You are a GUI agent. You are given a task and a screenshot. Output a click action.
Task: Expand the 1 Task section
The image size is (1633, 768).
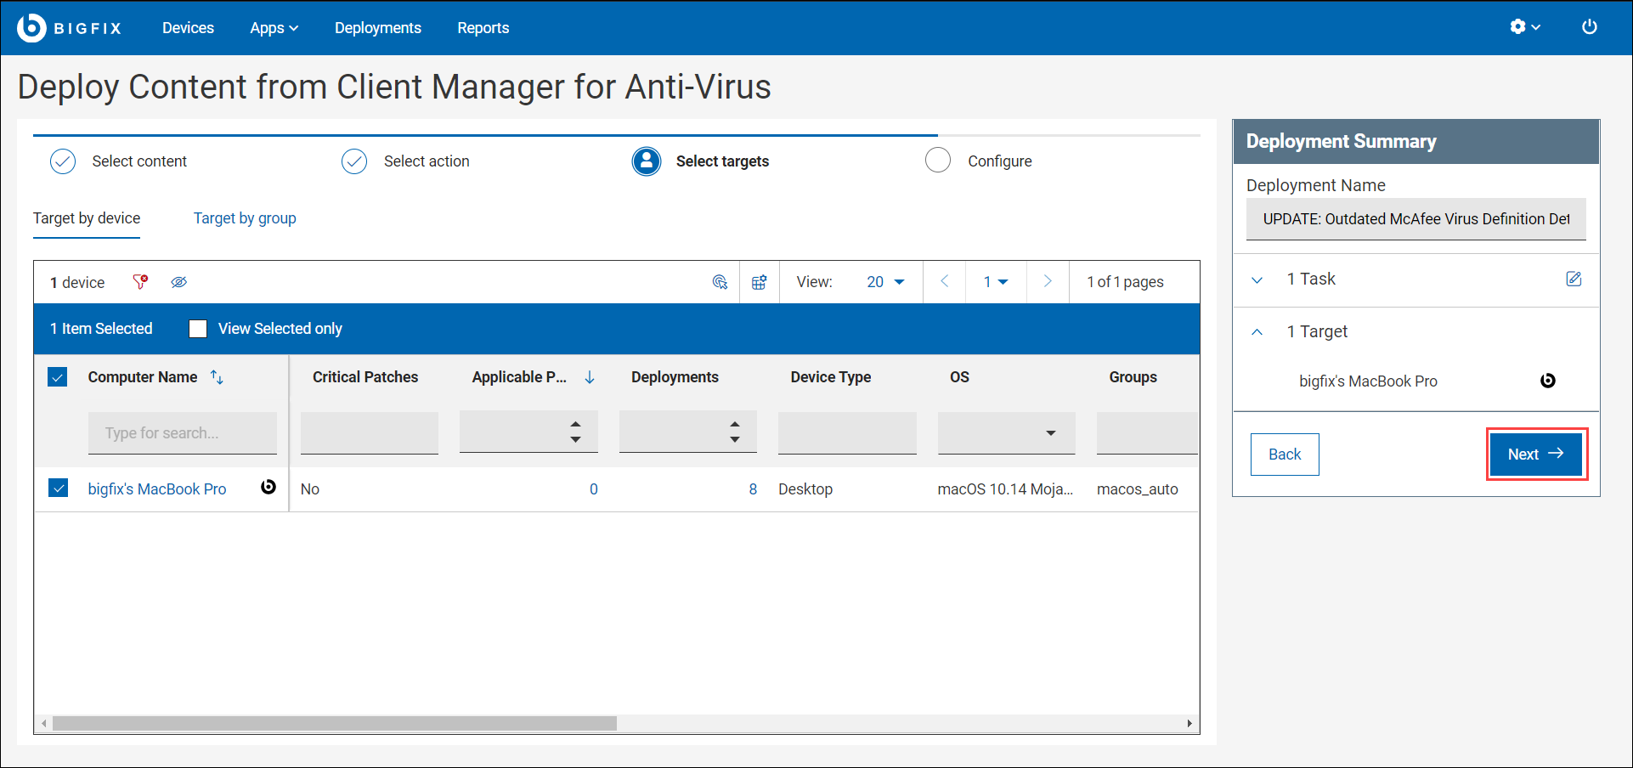pos(1257,280)
